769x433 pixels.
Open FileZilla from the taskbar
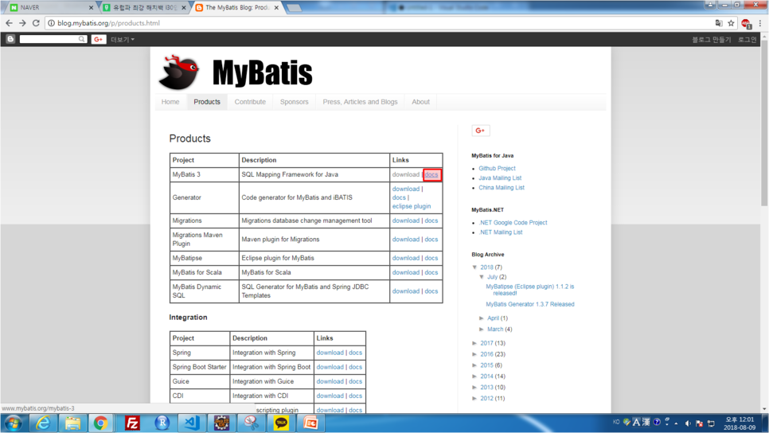coord(132,423)
